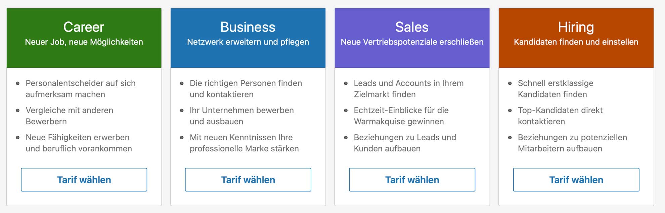Click 'Tarif wählen' under the Business plan
Viewport: 665px width, 213px height.
[248, 180]
